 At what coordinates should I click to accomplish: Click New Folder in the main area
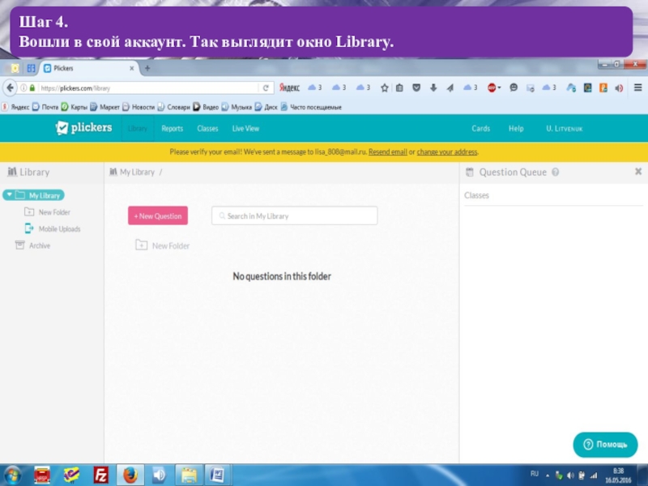[x=163, y=245]
